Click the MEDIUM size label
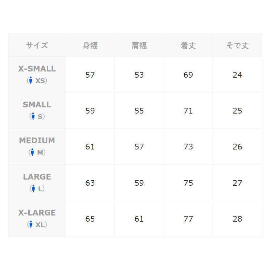This screenshot has width=271, height=271. click(37, 140)
